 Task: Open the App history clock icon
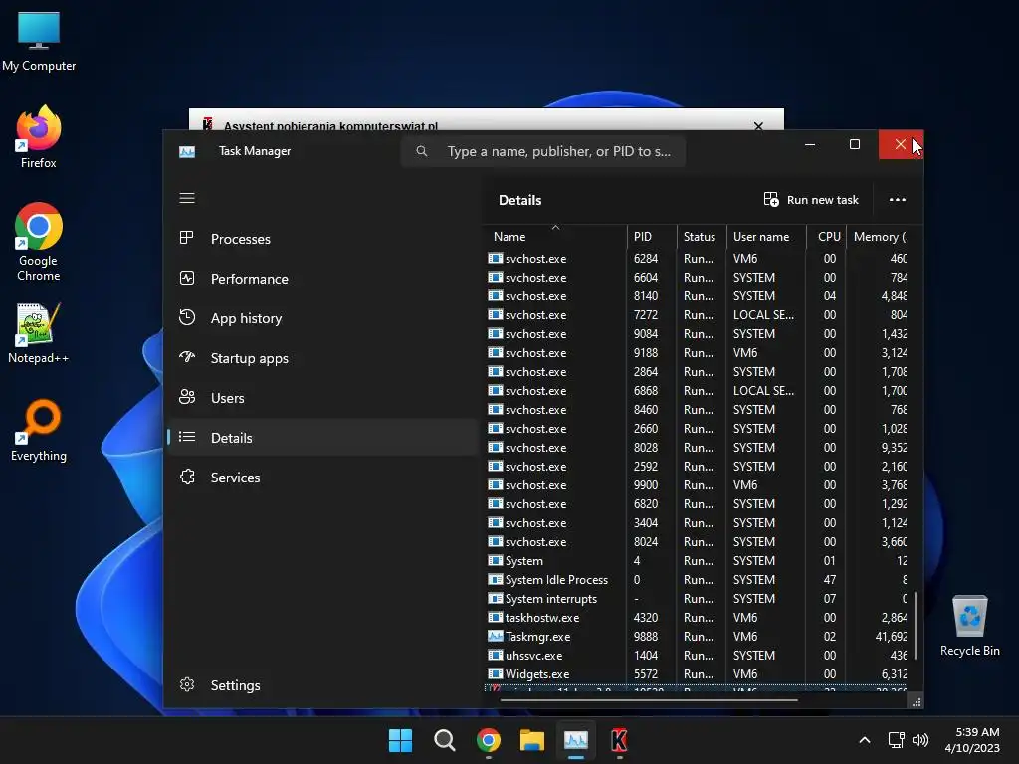(x=186, y=317)
